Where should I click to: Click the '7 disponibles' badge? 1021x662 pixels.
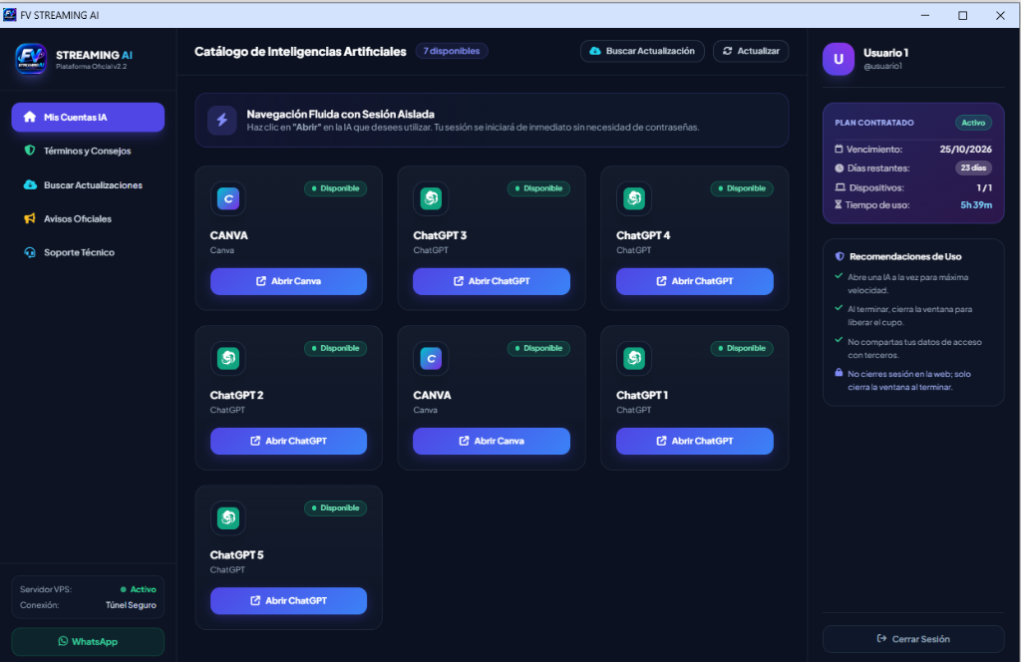(x=452, y=51)
